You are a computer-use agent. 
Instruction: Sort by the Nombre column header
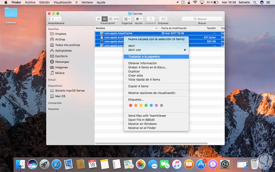coord(127,28)
